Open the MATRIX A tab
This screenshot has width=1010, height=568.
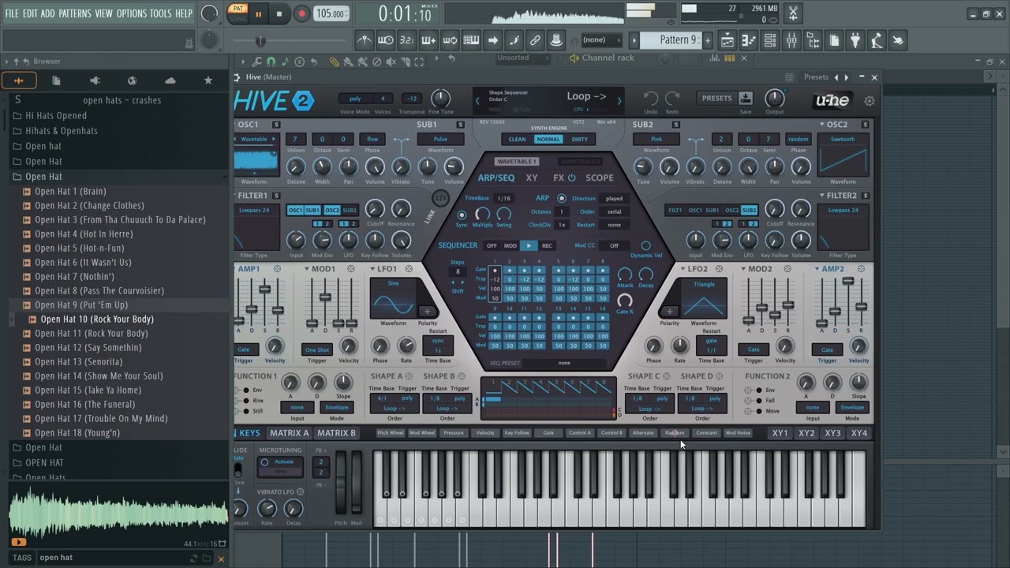click(x=289, y=433)
